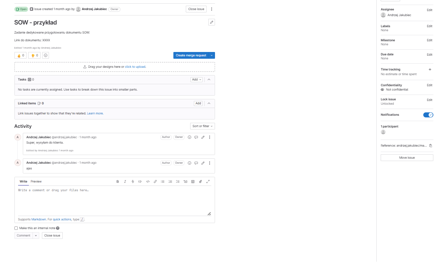Screen dimensions: 436x262
Task: Click the bold formatting icon in editor
Action: (x=118, y=181)
